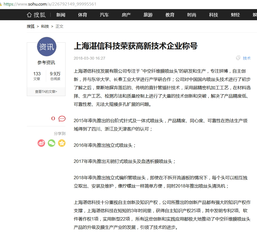Viewport: 257px width, 236px height.
Task: Click the comment count number 0
Action: pos(53,119)
